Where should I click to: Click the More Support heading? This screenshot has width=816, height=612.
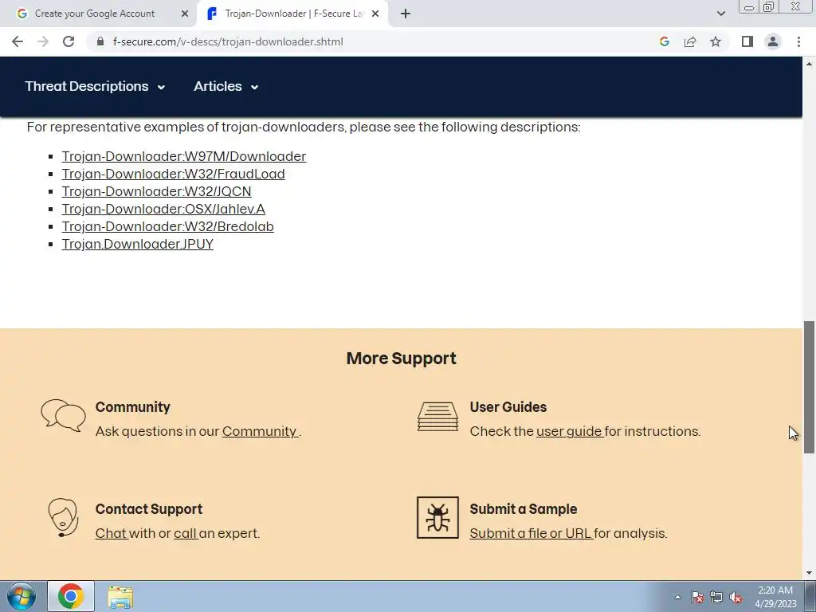pyautogui.click(x=402, y=358)
